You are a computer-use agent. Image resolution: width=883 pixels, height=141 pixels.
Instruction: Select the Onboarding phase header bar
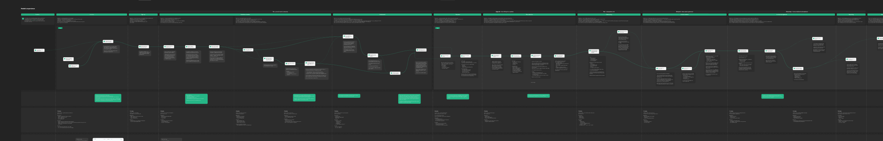coord(609,15)
